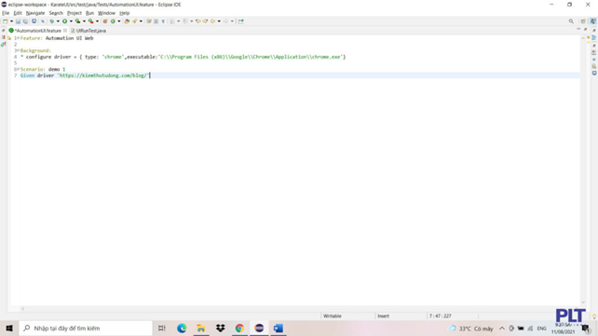Open the Project menu
598x336 pixels.
74,13
